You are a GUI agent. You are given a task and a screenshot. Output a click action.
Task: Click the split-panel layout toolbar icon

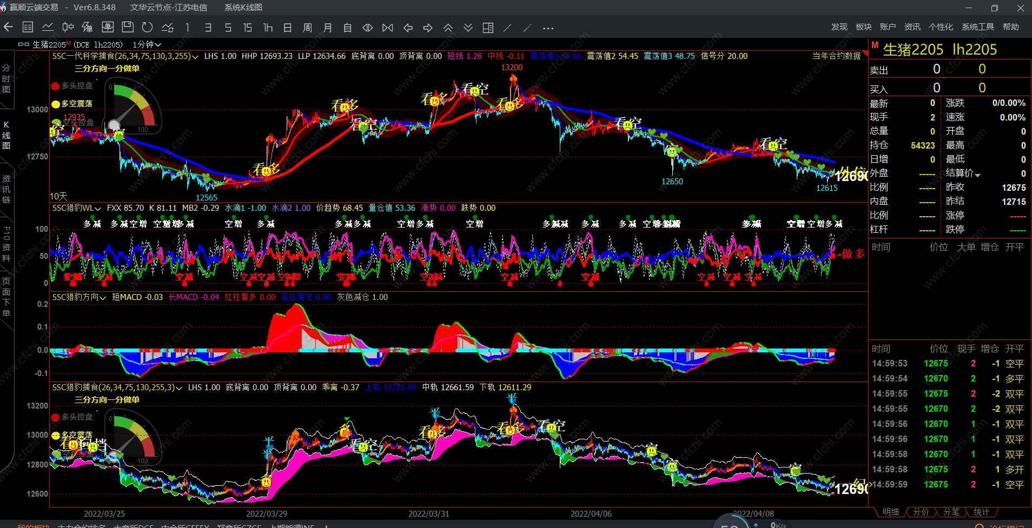point(488,28)
